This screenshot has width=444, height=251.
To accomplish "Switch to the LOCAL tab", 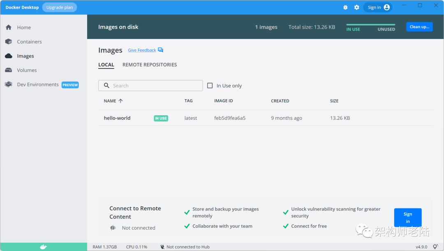I will click(106, 65).
